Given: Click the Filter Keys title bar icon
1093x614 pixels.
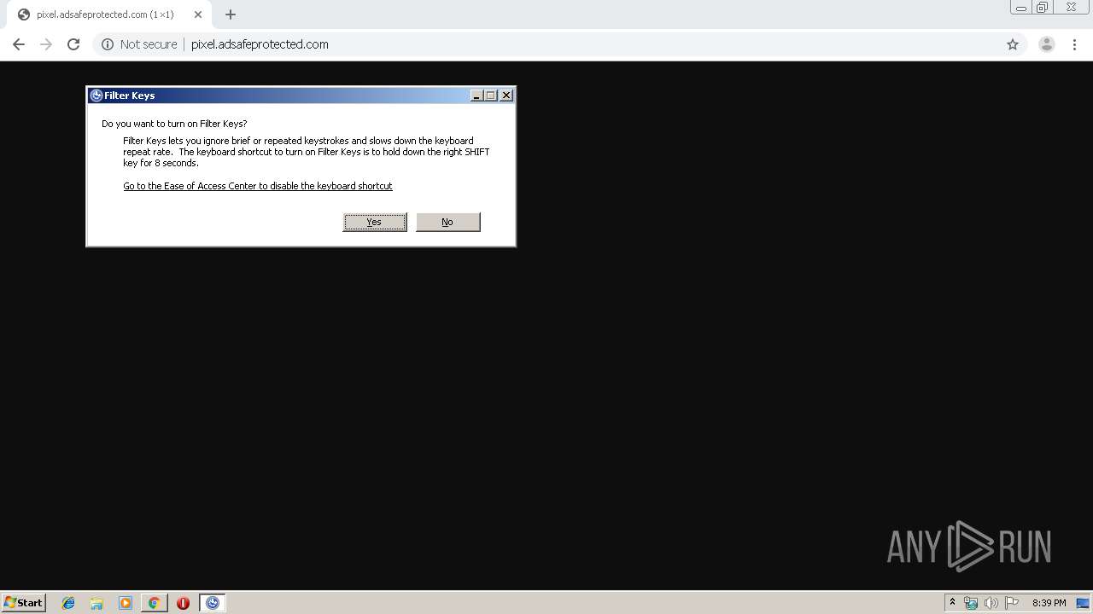Looking at the screenshot, I should 96,96.
